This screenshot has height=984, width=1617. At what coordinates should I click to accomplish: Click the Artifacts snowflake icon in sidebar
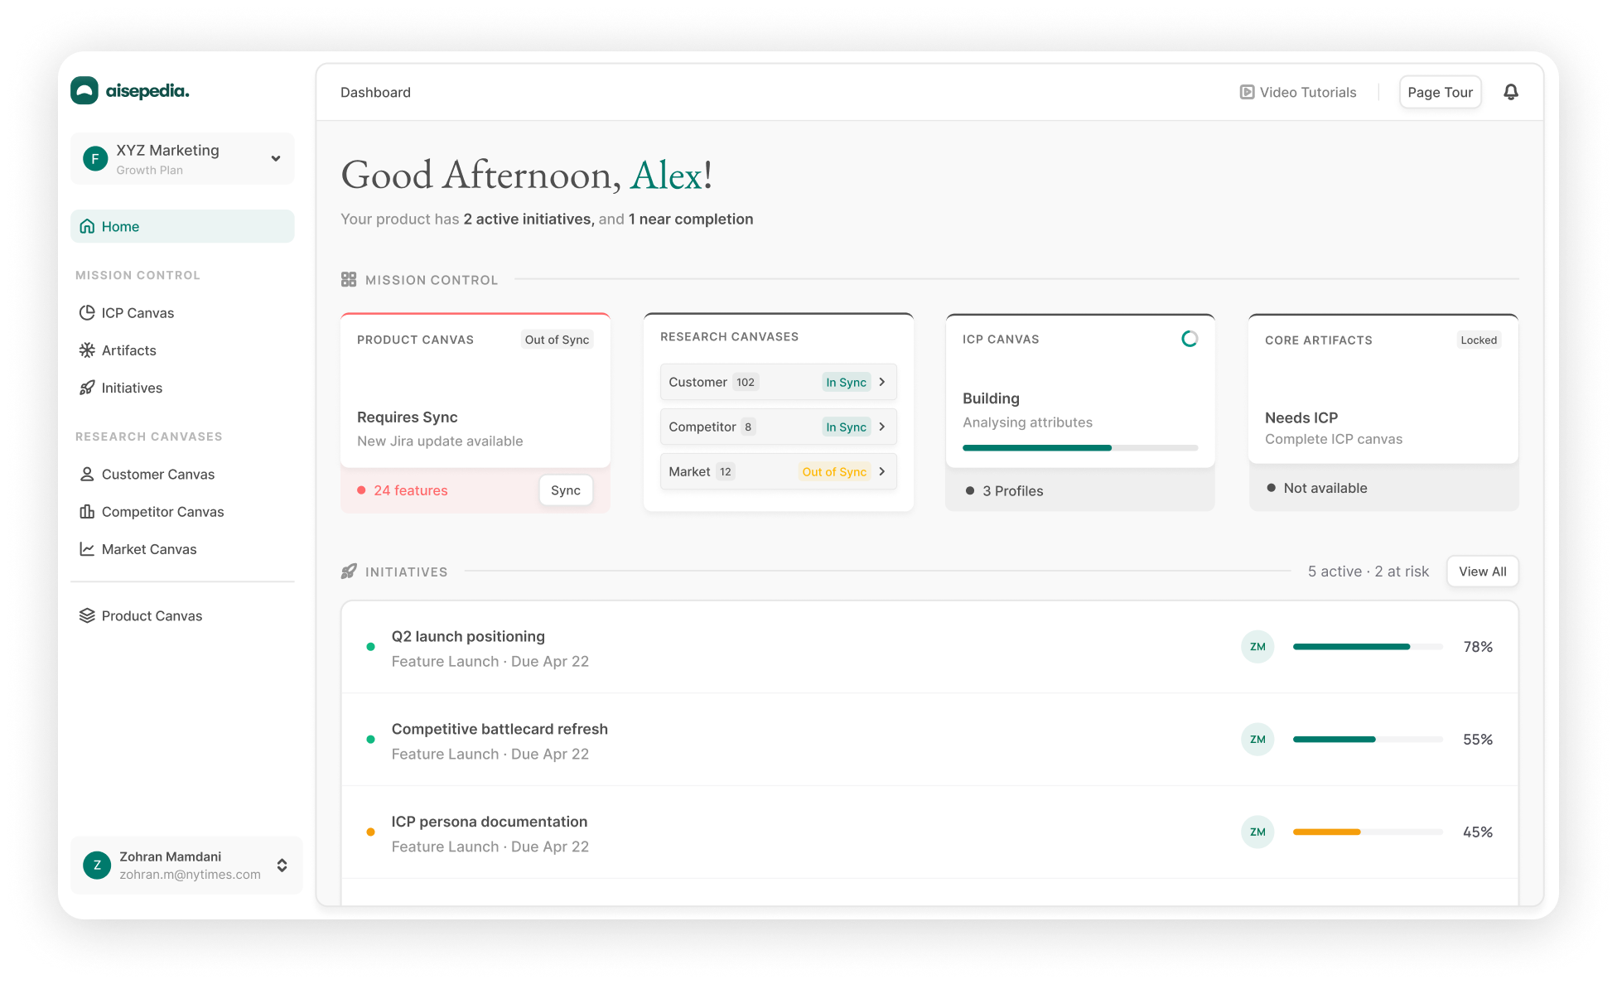pyautogui.click(x=87, y=350)
